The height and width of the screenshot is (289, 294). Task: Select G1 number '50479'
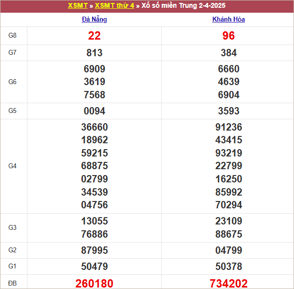tap(94, 267)
